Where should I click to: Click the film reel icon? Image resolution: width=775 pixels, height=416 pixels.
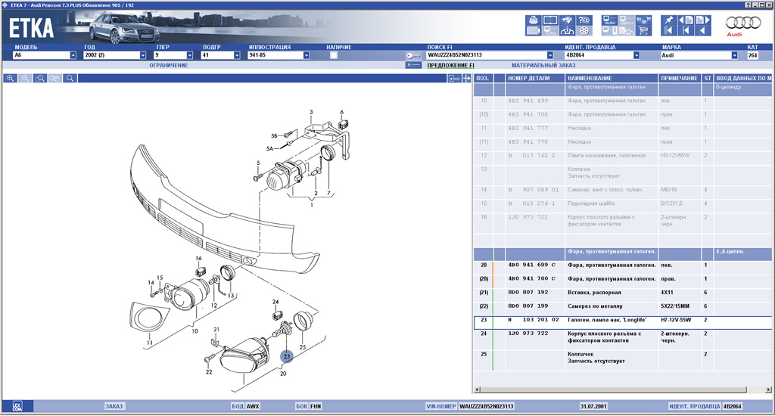[x=584, y=30]
